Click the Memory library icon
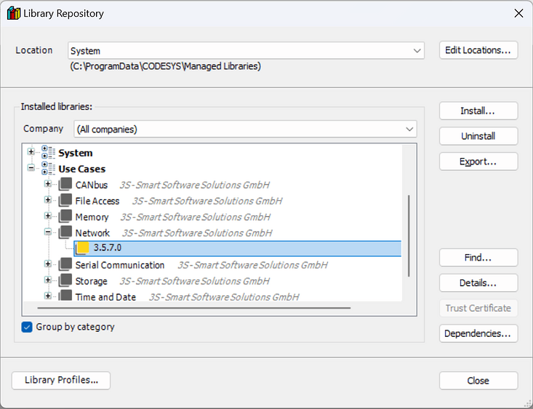The width and height of the screenshot is (533, 409). click(65, 216)
